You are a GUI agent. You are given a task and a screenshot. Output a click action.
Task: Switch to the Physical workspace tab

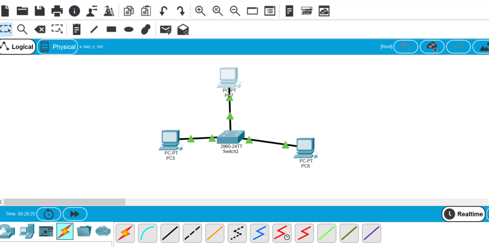point(58,47)
